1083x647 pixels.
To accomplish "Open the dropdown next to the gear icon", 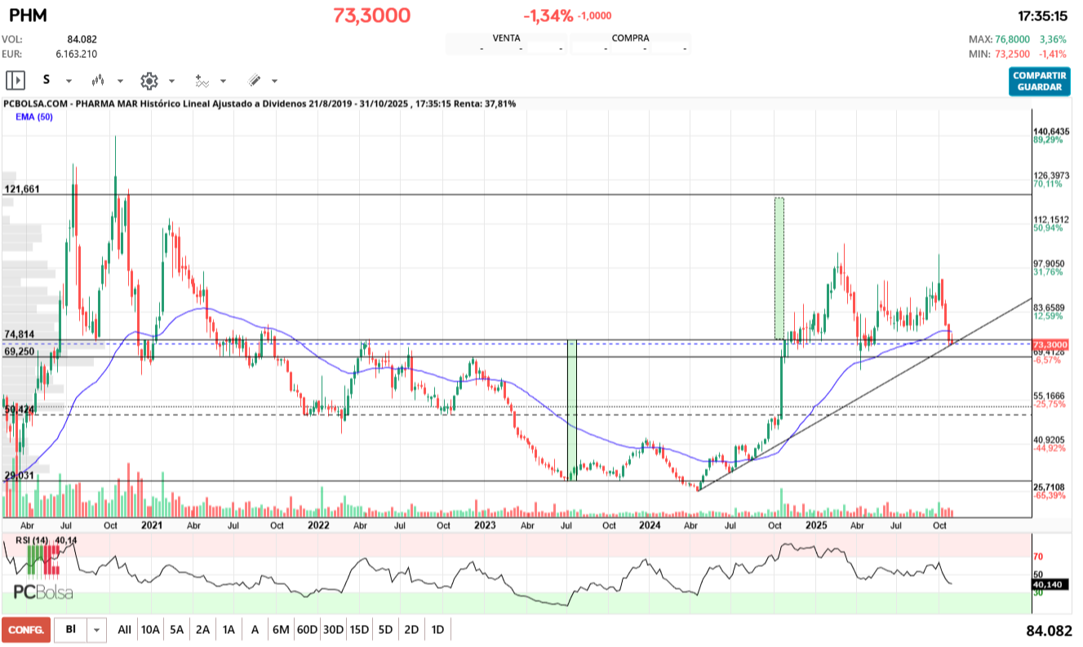I will tap(171, 80).
